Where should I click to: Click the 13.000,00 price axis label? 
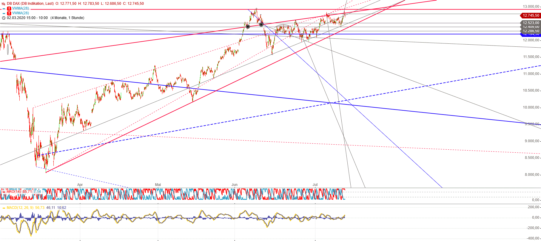(531, 7)
